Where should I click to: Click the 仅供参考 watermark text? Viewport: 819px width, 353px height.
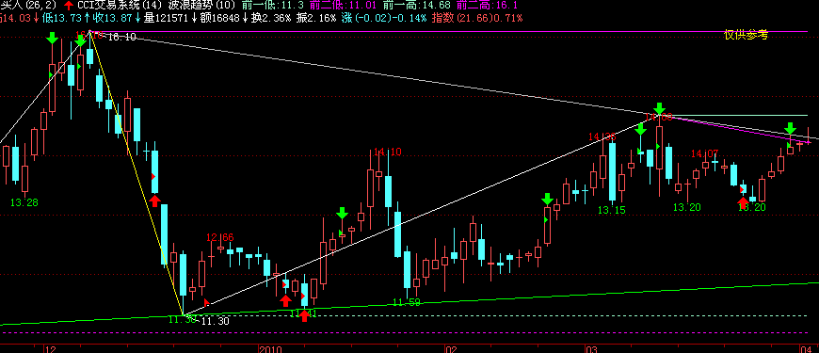[746, 35]
